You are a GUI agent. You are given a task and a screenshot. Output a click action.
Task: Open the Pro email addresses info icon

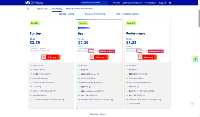click(x=103, y=91)
